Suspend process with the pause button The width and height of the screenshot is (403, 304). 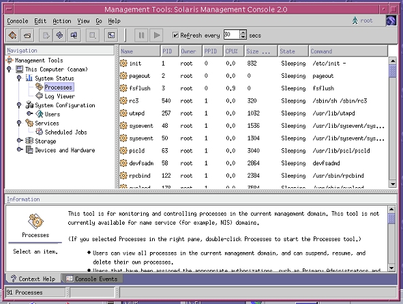(141, 35)
